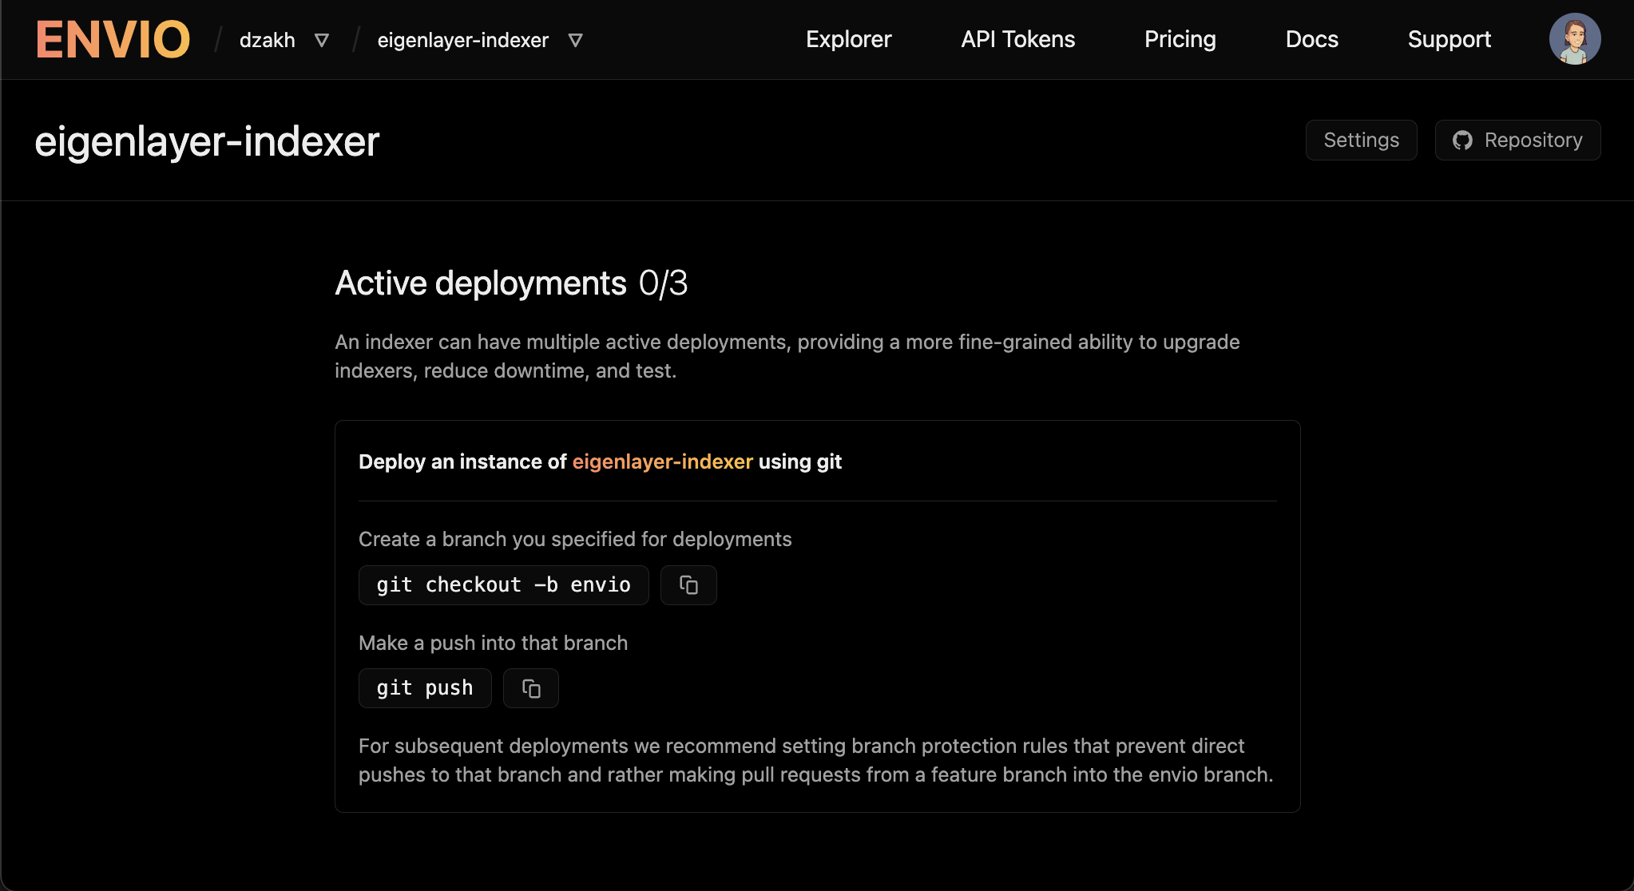Open project Settings
1634x891 pixels.
coord(1361,140)
